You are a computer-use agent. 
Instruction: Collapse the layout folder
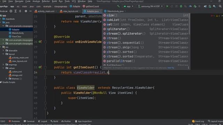(x=3, y=54)
